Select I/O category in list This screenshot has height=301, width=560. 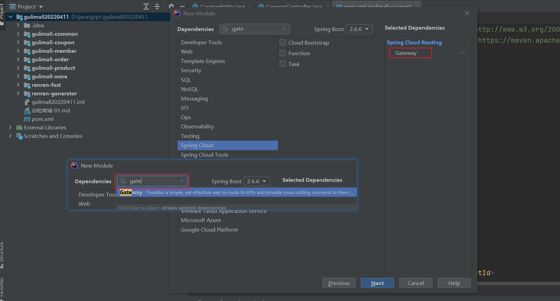click(x=227, y=108)
